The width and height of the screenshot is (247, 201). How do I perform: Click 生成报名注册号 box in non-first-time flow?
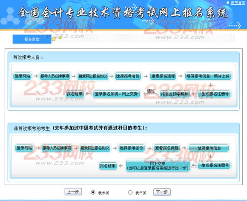point(214,165)
